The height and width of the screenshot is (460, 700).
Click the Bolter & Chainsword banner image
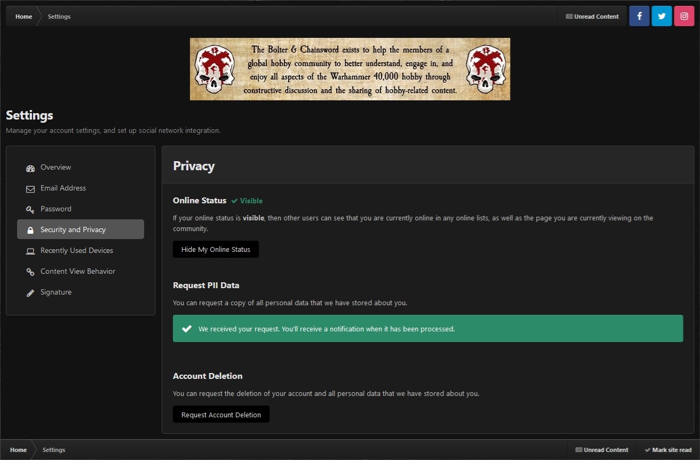coord(350,69)
